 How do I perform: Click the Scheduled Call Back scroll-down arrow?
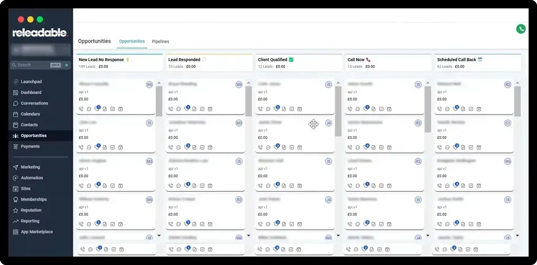pyautogui.click(x=517, y=236)
